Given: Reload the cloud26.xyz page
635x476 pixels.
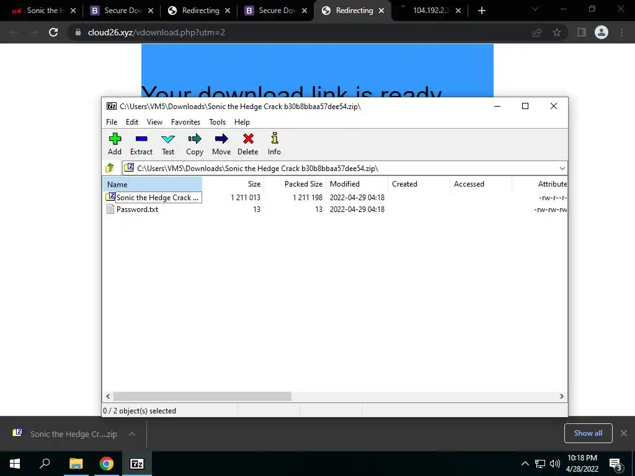Looking at the screenshot, I should pos(53,32).
